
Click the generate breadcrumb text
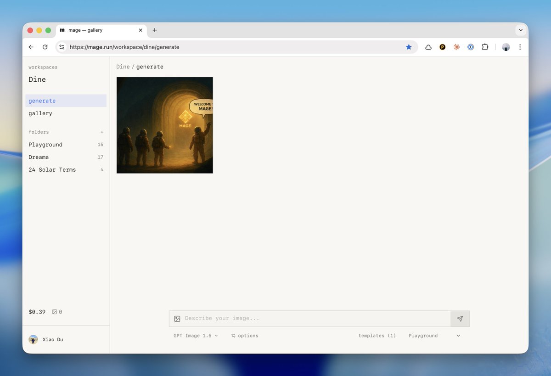pos(150,67)
